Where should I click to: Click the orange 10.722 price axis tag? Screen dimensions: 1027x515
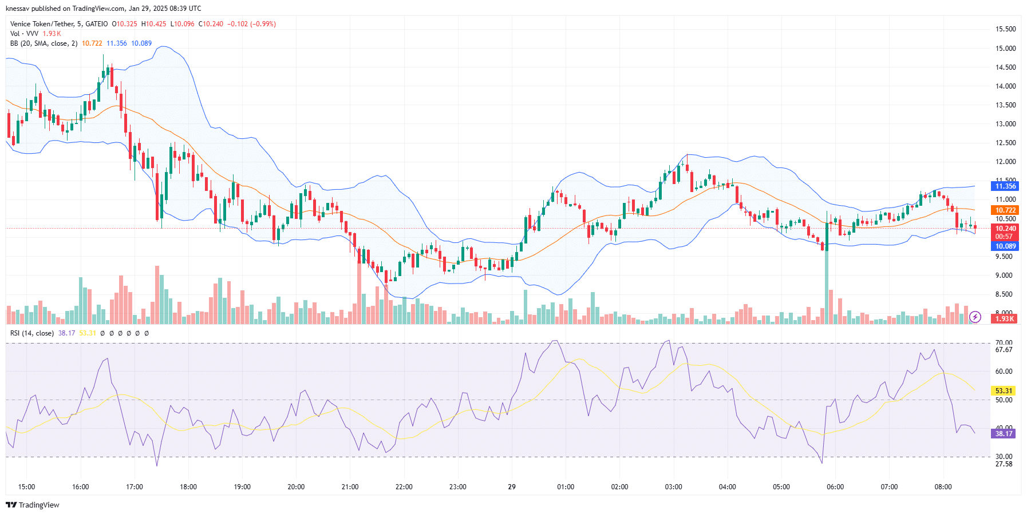coord(1005,210)
